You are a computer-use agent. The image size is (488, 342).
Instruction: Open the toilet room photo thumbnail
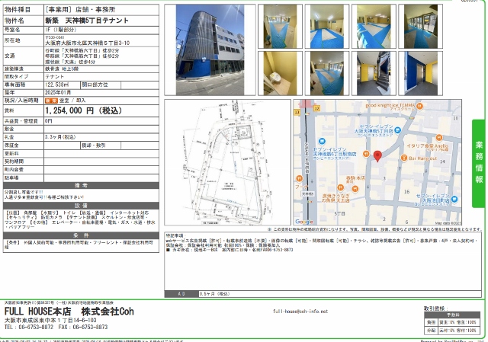click(x=278, y=73)
